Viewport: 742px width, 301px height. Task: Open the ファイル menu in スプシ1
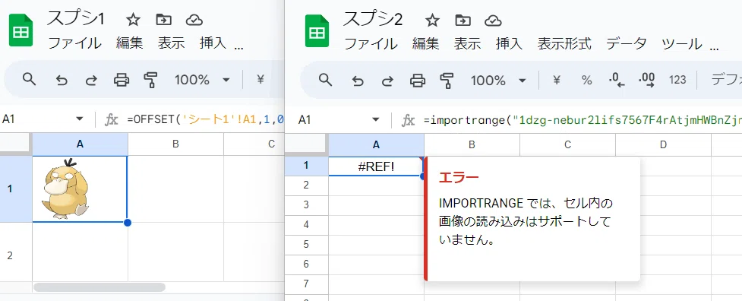point(74,43)
